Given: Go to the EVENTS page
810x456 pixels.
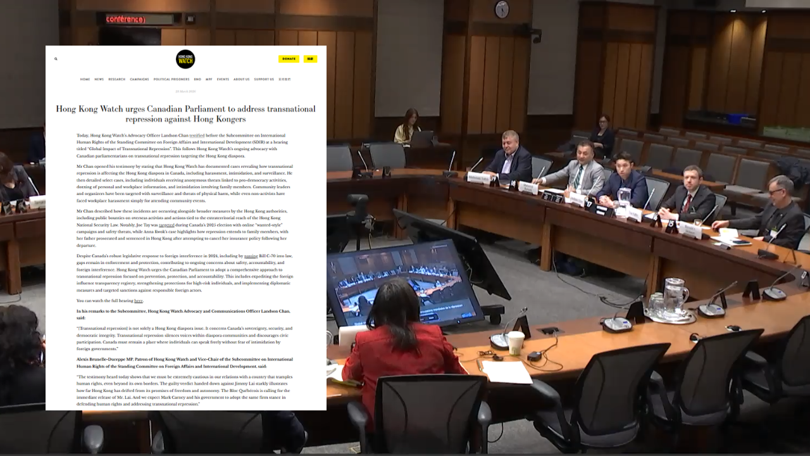Looking at the screenshot, I should point(223,80).
